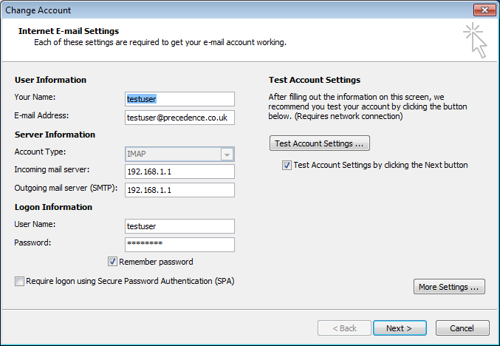Enable Secure Password Authentication (SPA) checkbox
The image size is (500, 346).
coord(19,281)
